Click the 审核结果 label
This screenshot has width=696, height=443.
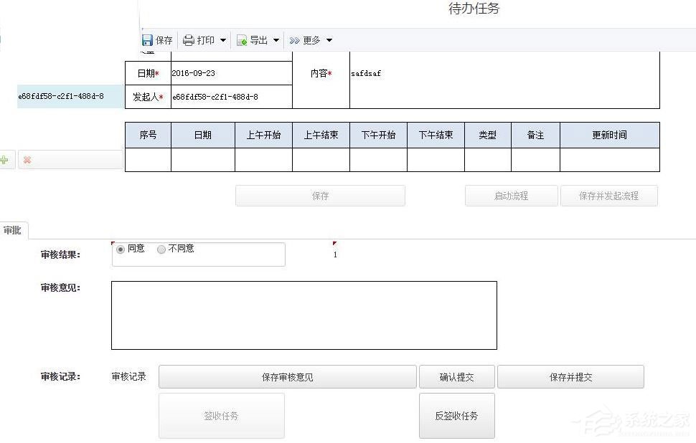click(x=60, y=254)
